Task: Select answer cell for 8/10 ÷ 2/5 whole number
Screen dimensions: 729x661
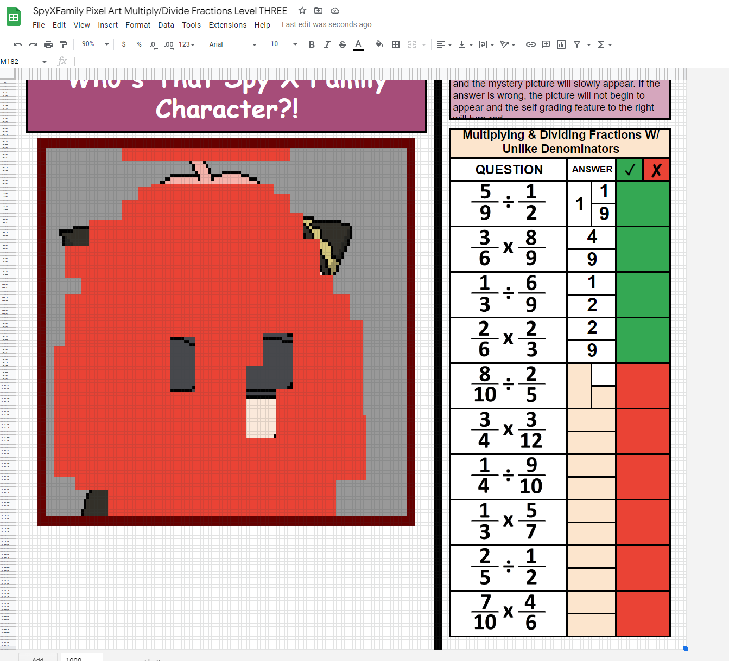Action: (x=579, y=386)
